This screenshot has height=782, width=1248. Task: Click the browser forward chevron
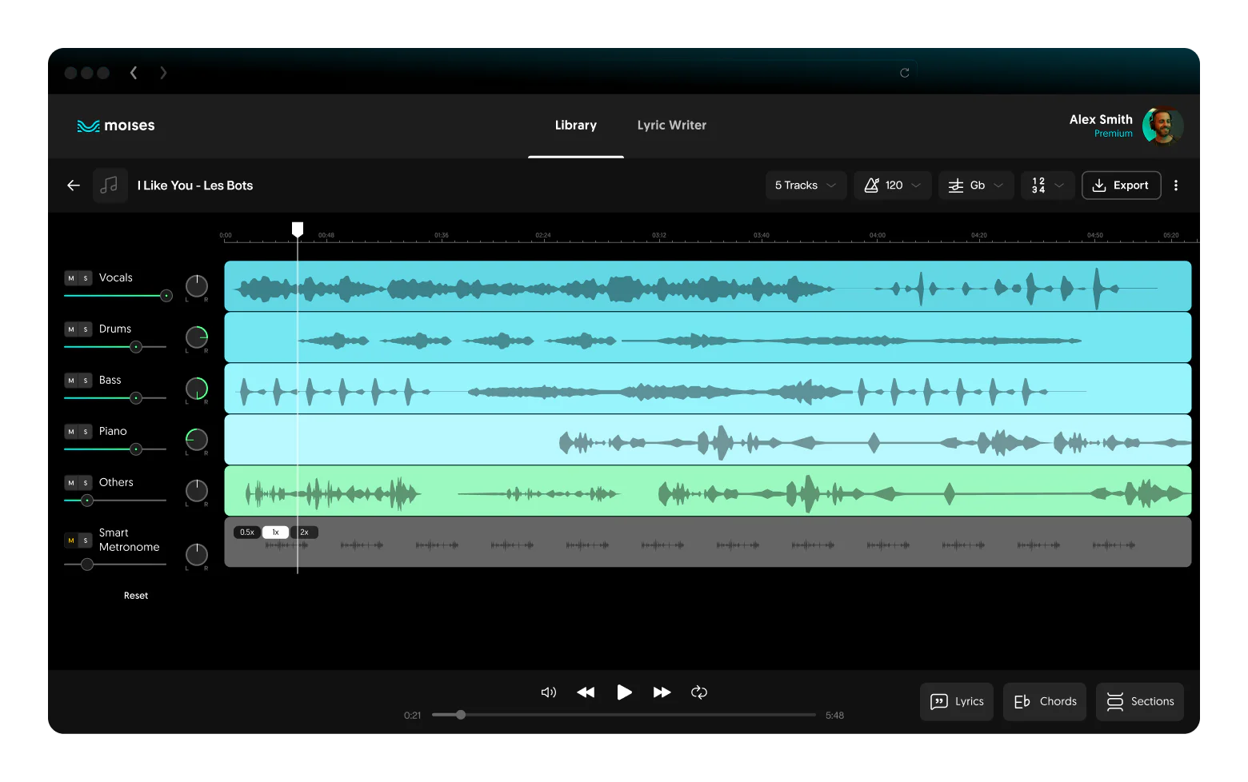(163, 73)
